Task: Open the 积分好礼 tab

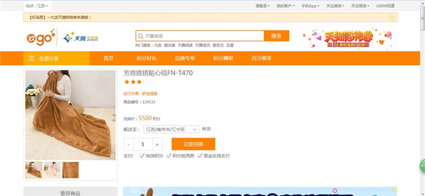Action: click(147, 58)
